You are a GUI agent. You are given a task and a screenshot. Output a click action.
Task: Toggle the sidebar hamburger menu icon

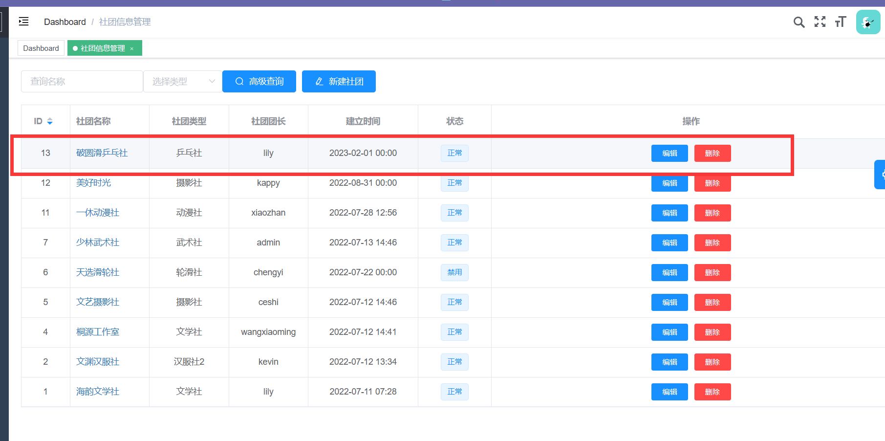[x=23, y=22]
